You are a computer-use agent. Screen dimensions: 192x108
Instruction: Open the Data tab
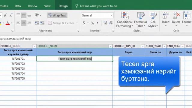pyautogui.click(x=18, y=6)
